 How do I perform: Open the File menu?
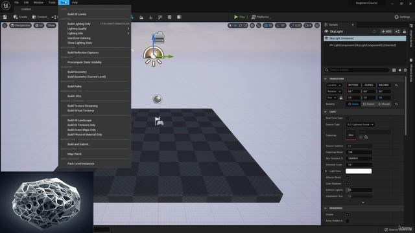[x=16, y=3]
